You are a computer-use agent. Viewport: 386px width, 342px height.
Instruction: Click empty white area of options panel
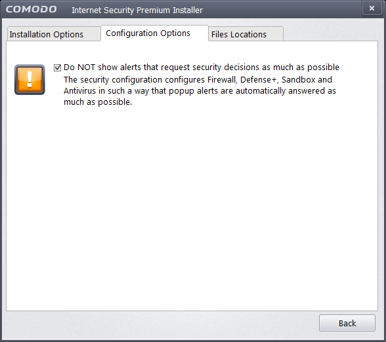tap(192, 209)
